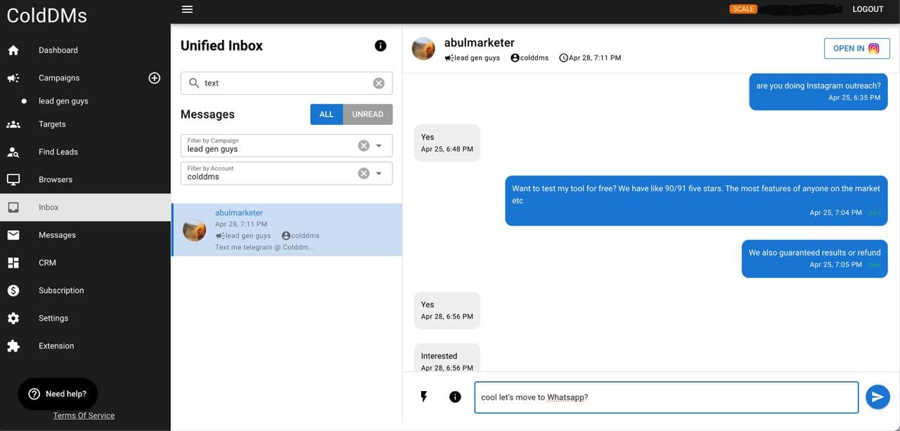Click abulmarketer name in chat header

pyautogui.click(x=480, y=43)
